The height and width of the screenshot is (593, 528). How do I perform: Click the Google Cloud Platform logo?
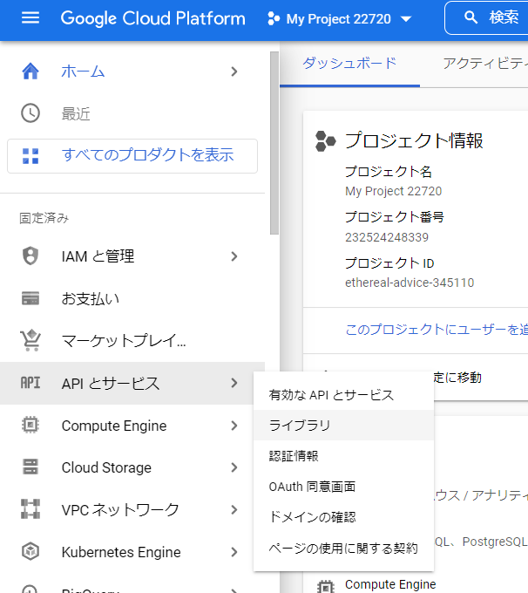(153, 18)
